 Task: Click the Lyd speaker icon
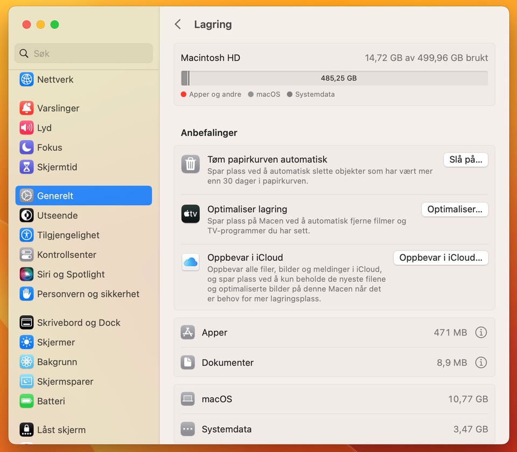[x=26, y=128]
